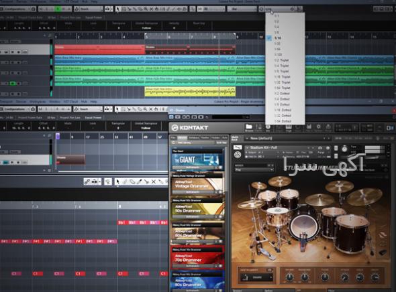The height and width of the screenshot is (292, 396).
Task: Select the Object Selection arrow tool in top Cubase toolbar
Action: pos(117,9)
